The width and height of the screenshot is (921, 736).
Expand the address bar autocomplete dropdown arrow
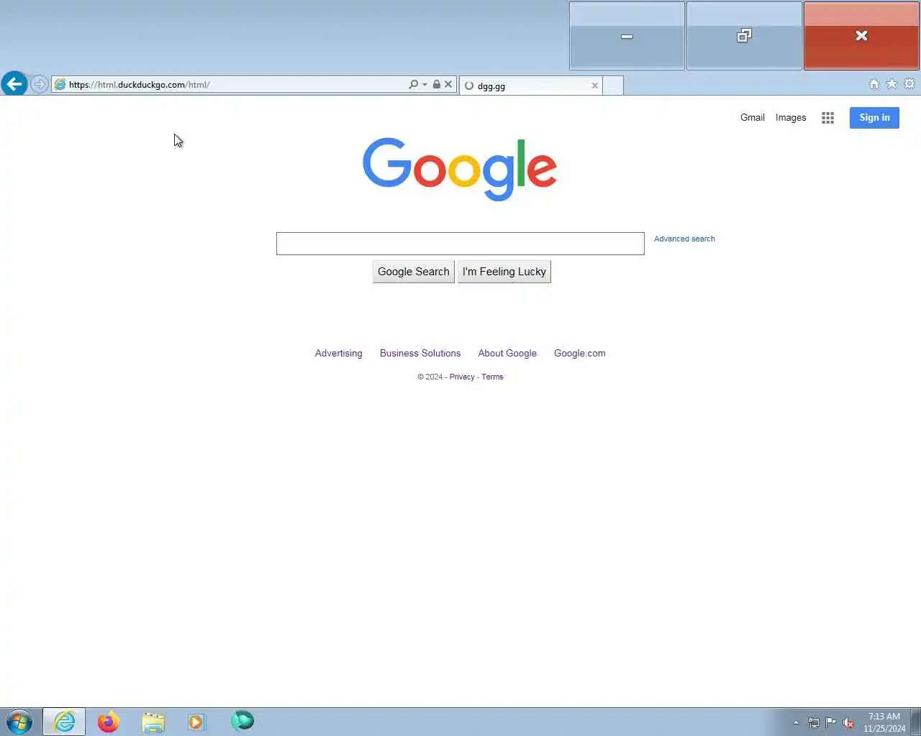point(425,85)
